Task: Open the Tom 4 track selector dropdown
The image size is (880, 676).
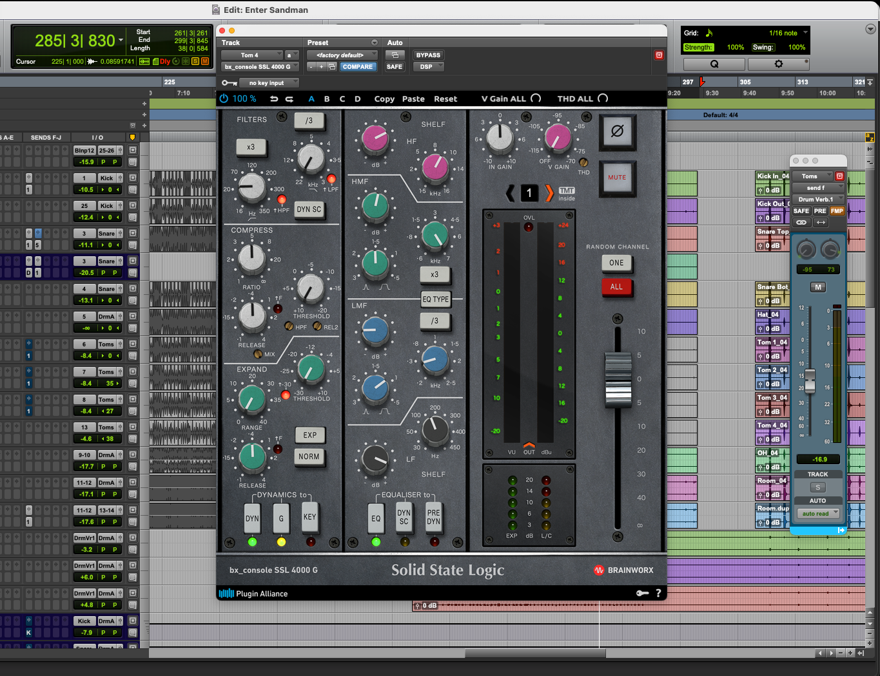Action: point(253,55)
